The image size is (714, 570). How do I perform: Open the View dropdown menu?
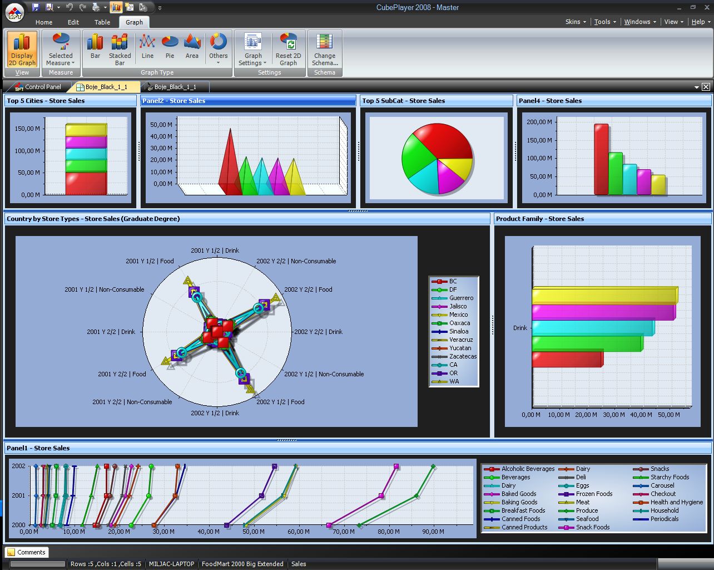tap(673, 22)
